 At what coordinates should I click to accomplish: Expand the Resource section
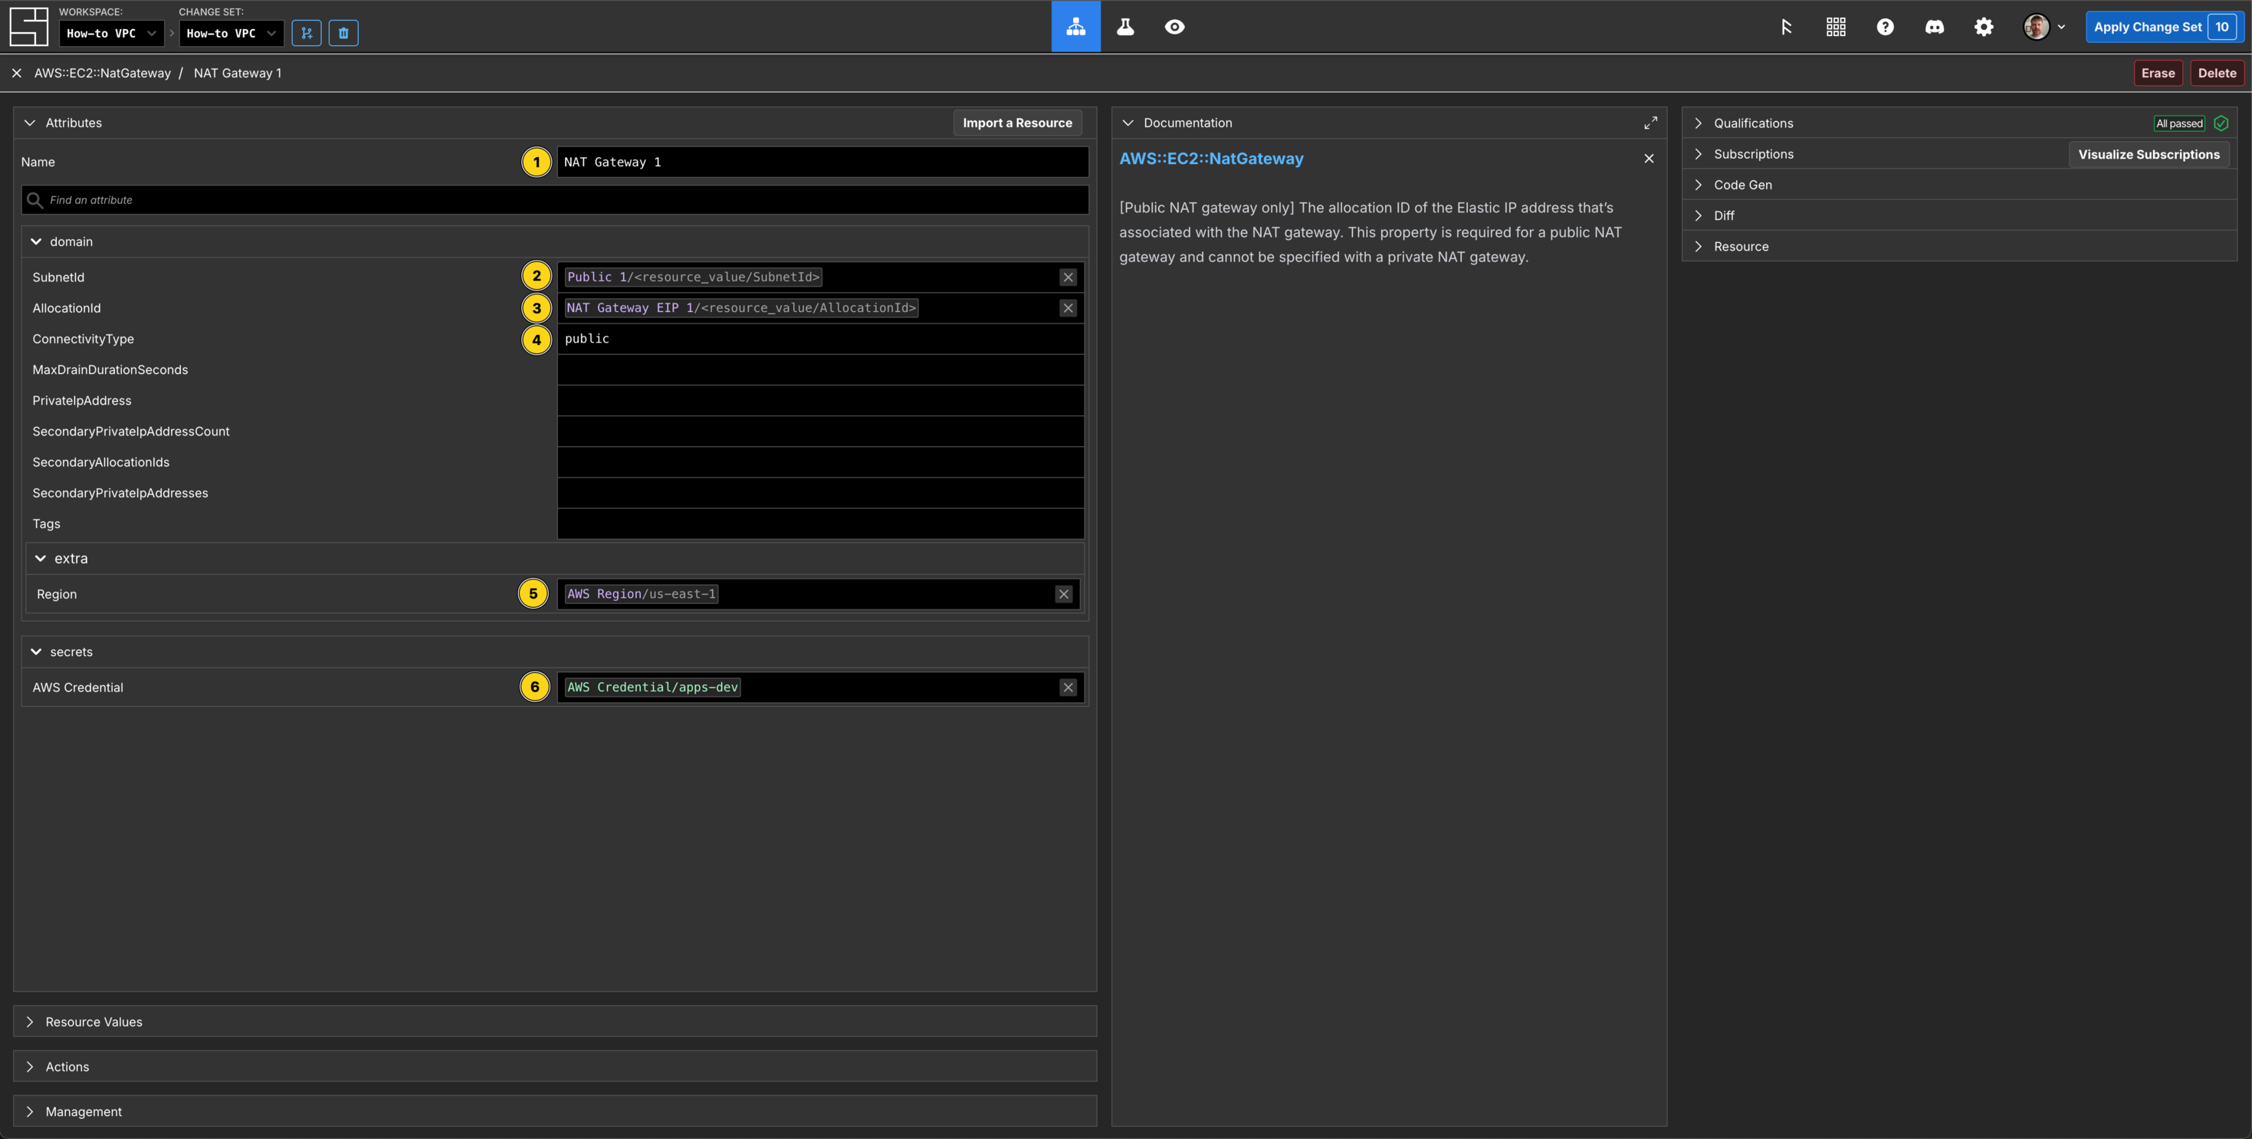click(x=1698, y=247)
